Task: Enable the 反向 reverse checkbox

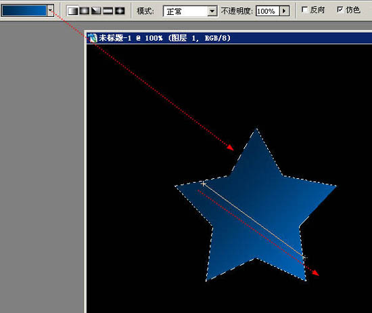Action: 304,9
